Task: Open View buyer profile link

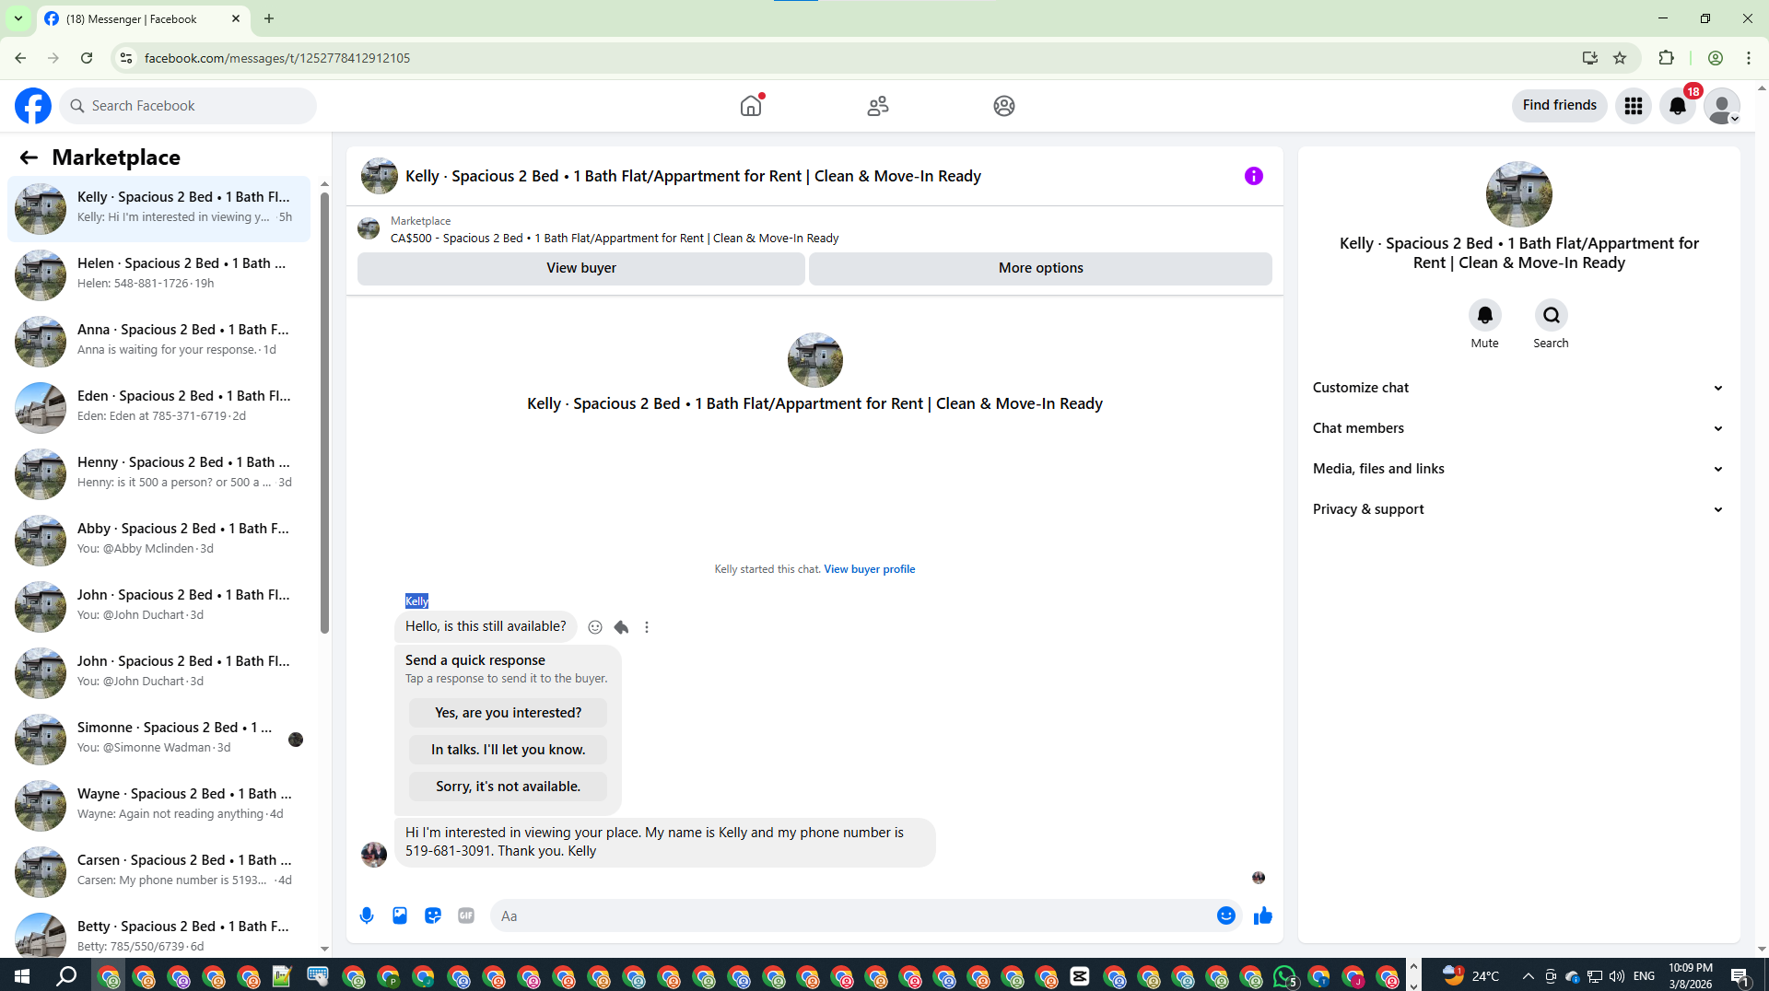Action: (x=869, y=569)
